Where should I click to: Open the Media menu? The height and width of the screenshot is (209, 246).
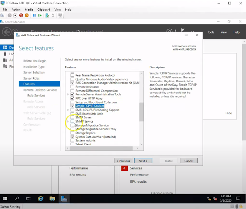pyautogui.click(x=29, y=10)
